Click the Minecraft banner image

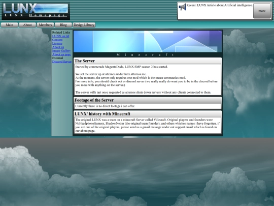click(148, 41)
